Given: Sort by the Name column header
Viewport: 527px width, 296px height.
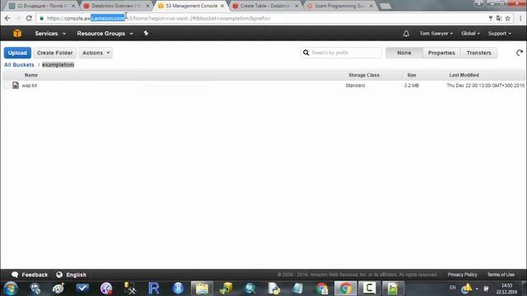Looking at the screenshot, I should click(31, 75).
